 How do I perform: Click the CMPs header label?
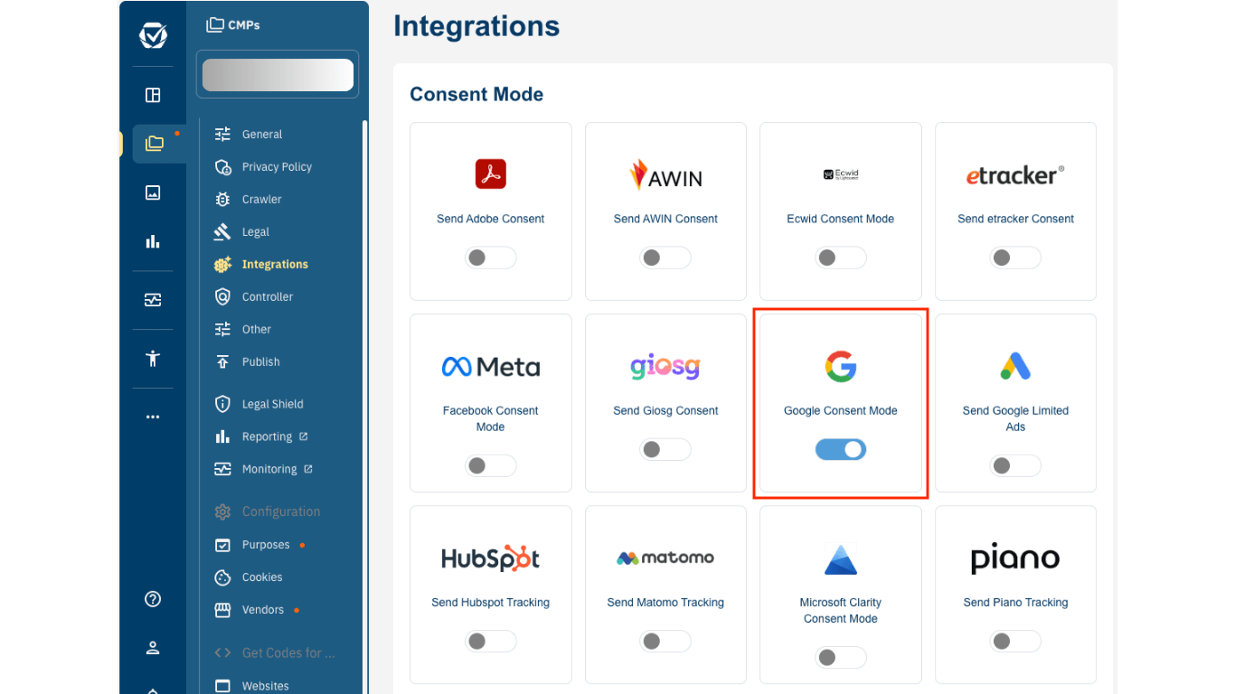click(244, 25)
